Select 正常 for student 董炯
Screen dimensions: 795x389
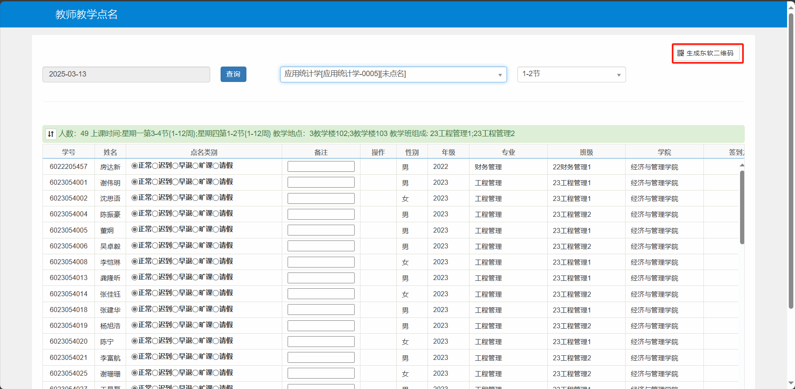pos(134,229)
